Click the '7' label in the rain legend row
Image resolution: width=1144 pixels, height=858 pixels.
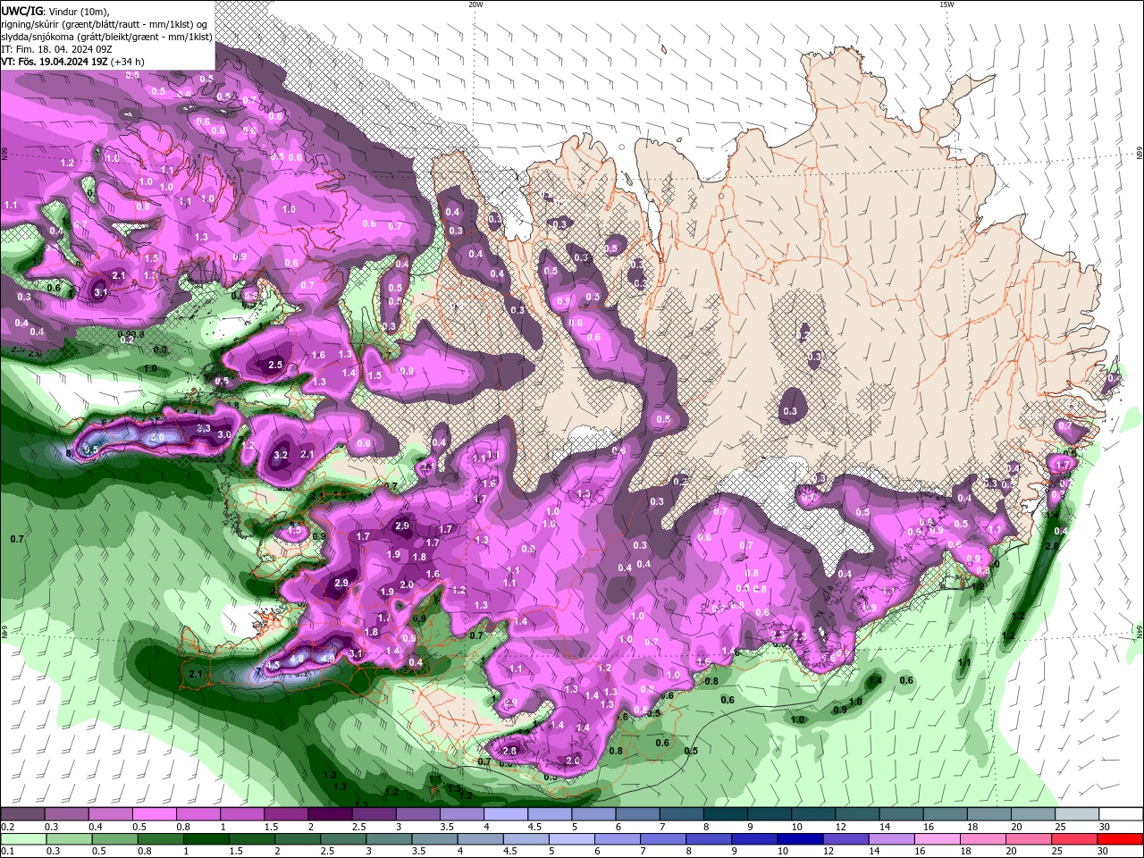coord(644,851)
